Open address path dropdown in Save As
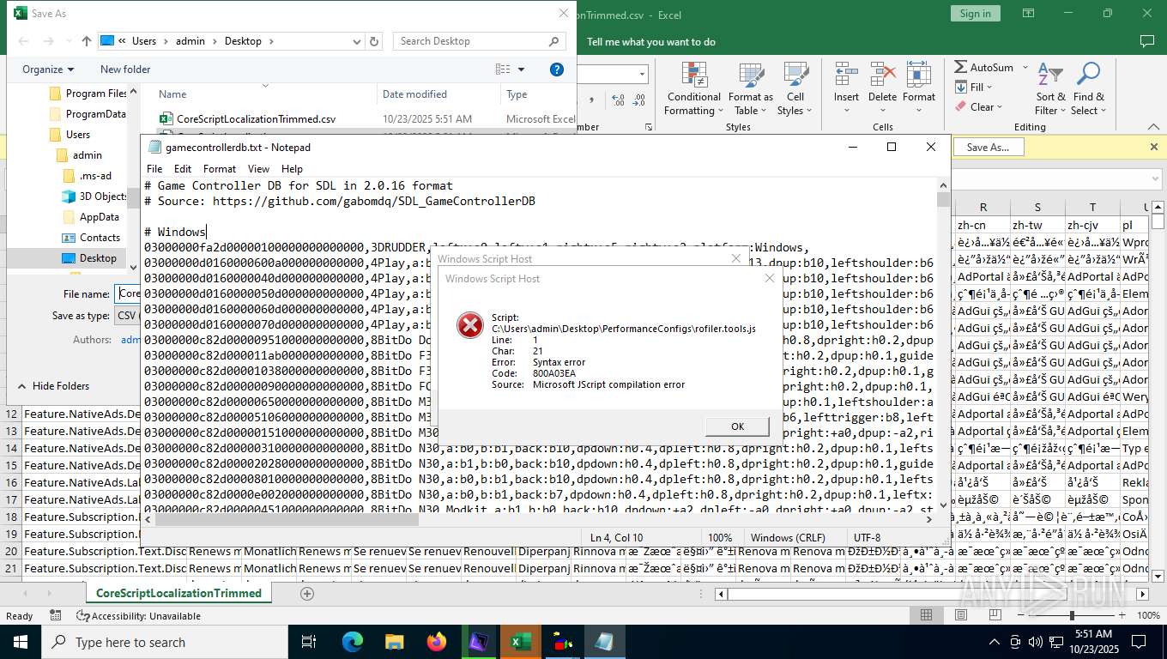 point(358,41)
